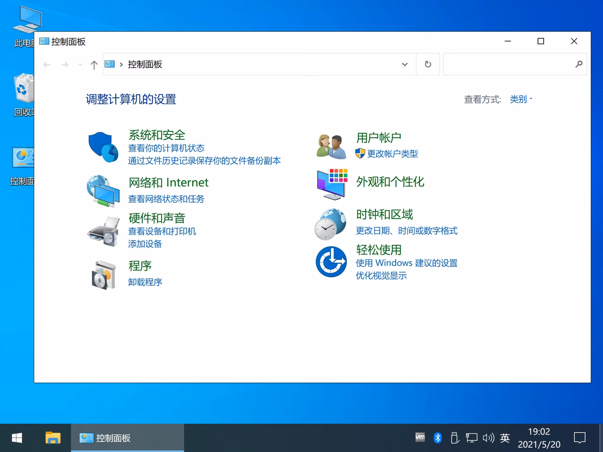
Task: Open 通过文件历史记录保存你的文件备份副本 link
Action: (x=204, y=161)
